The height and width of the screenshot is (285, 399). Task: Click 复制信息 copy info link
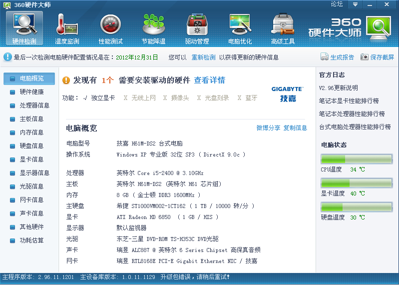(x=295, y=128)
